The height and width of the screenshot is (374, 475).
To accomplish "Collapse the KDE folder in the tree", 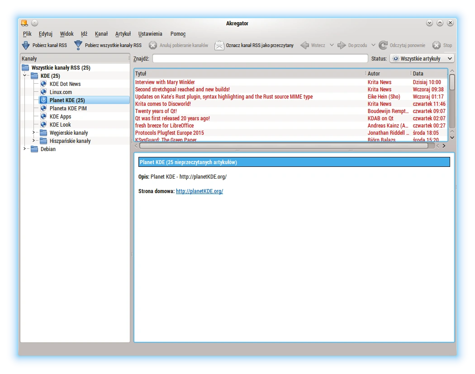I will point(25,76).
